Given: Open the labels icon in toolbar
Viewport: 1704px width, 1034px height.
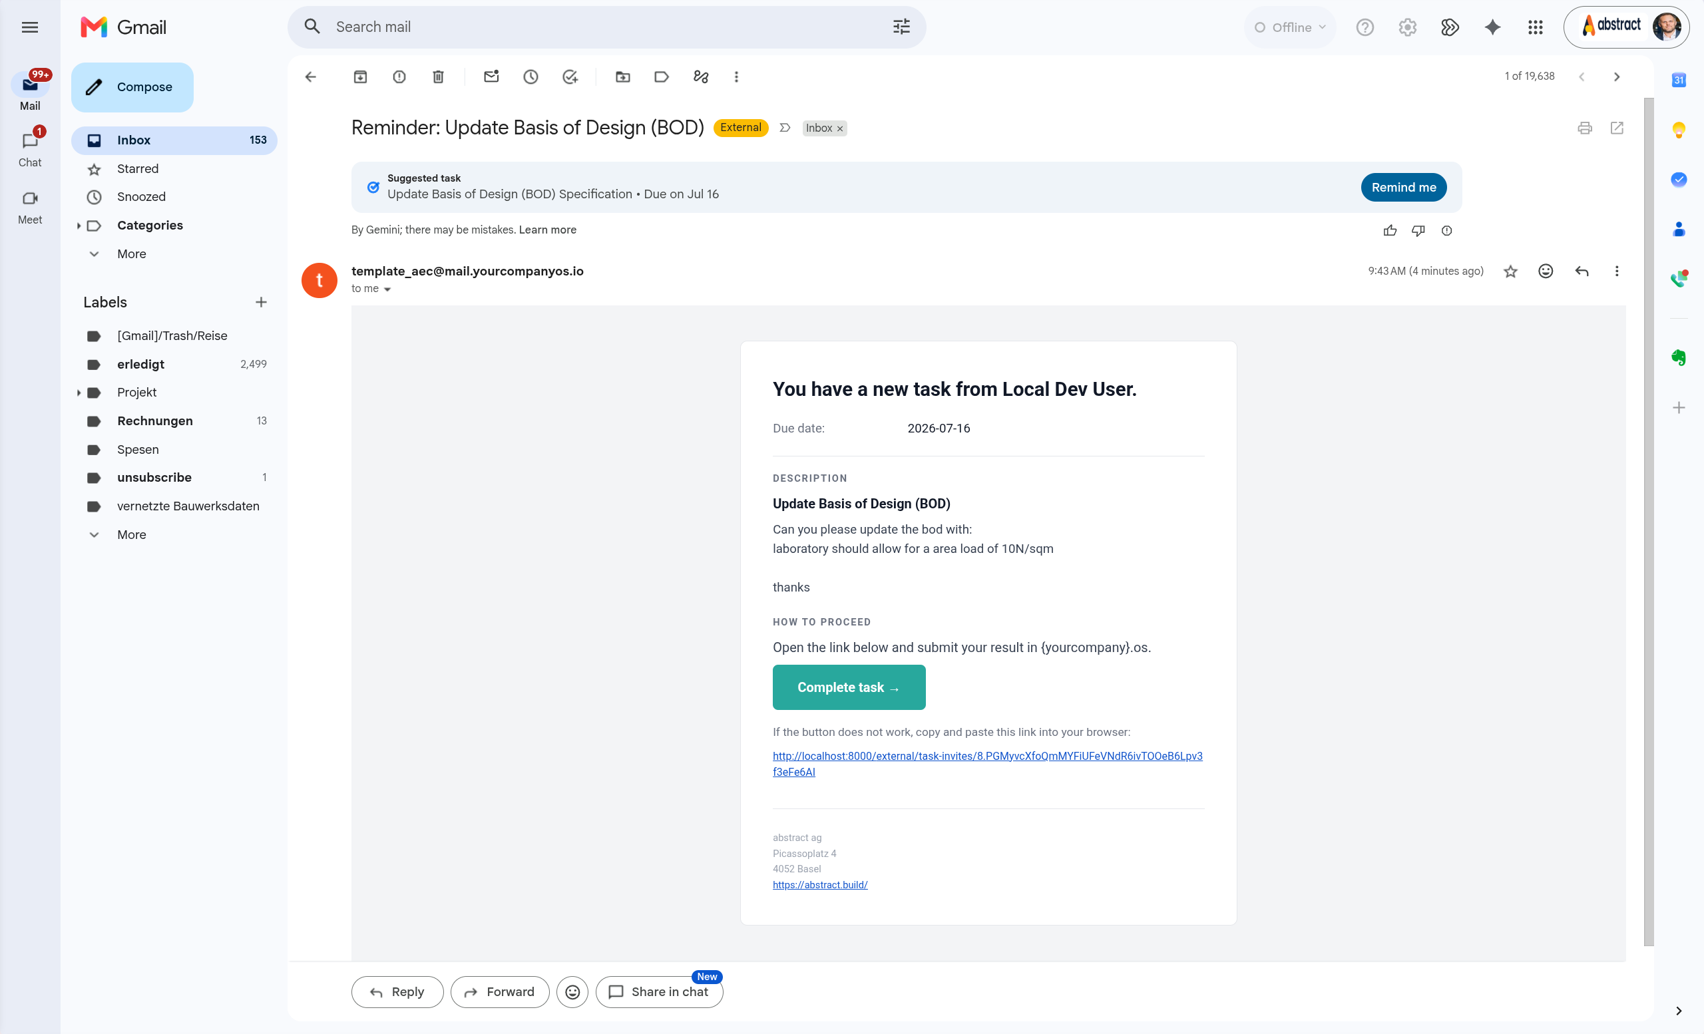Looking at the screenshot, I should tap(661, 77).
